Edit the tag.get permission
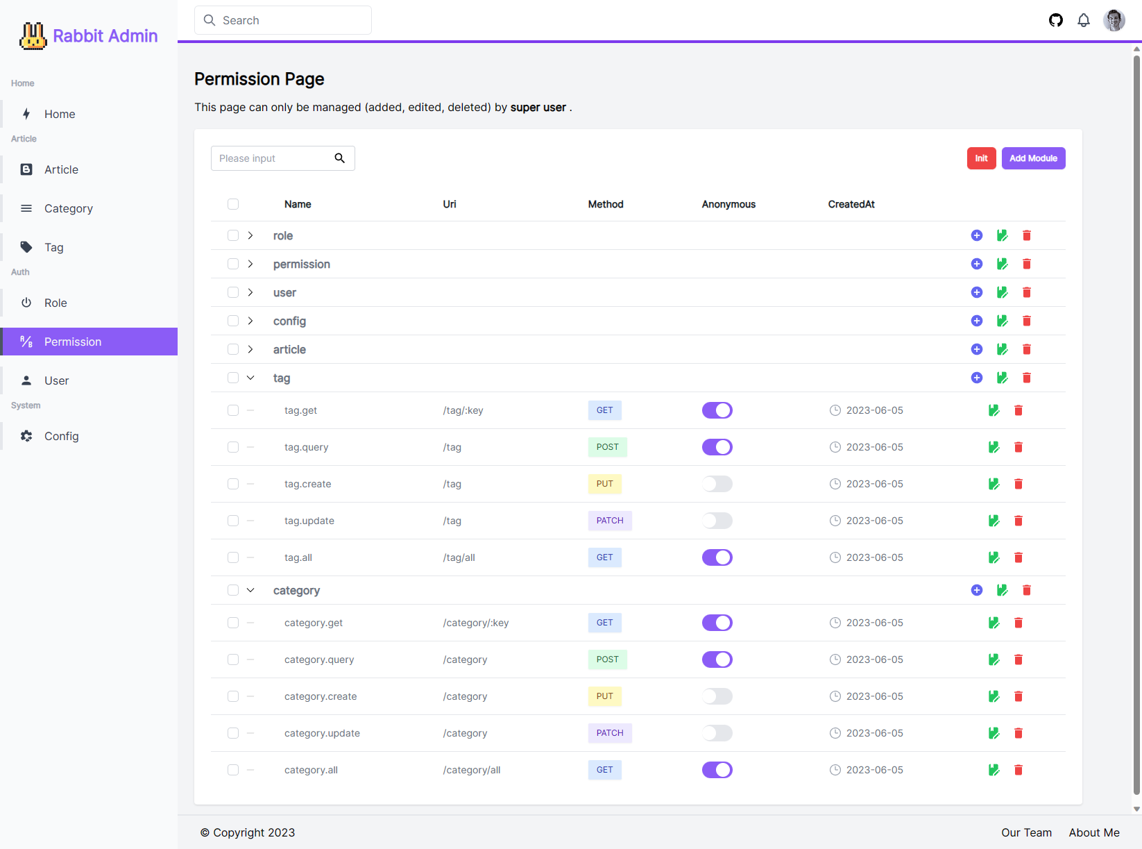Viewport: 1142px width, 849px height. point(994,410)
